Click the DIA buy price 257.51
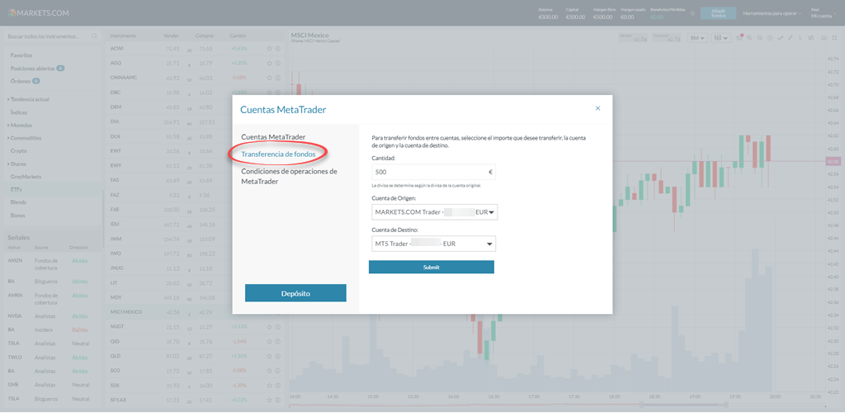The height and width of the screenshot is (413, 845). (207, 122)
